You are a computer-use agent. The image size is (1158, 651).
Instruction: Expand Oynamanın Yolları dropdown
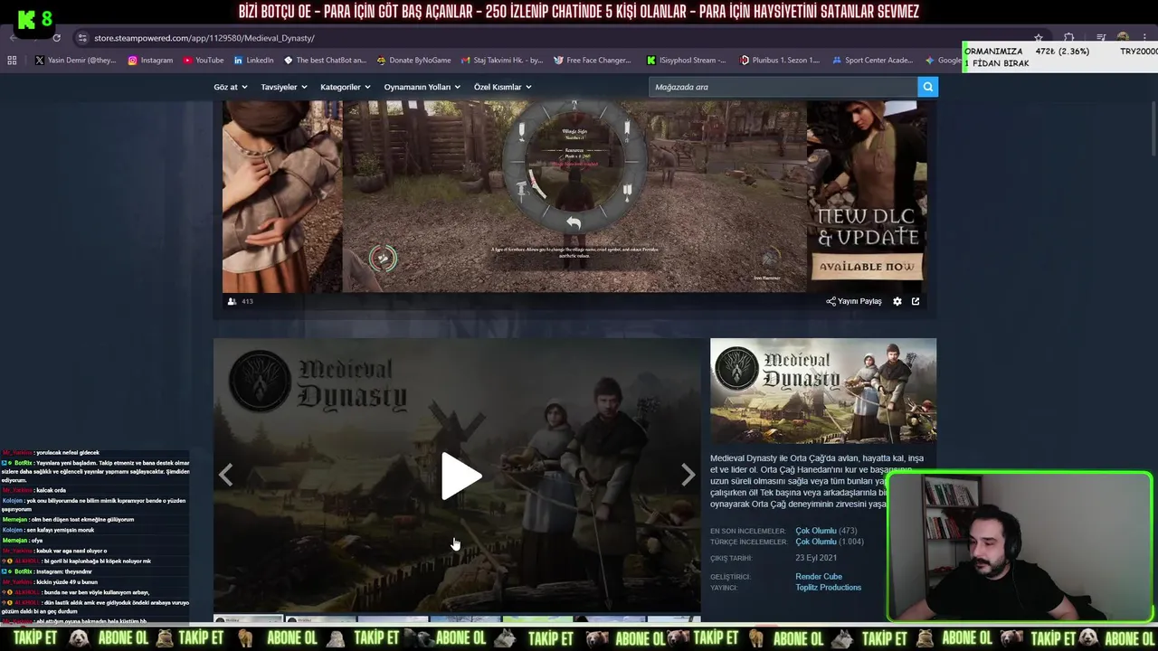pos(422,87)
